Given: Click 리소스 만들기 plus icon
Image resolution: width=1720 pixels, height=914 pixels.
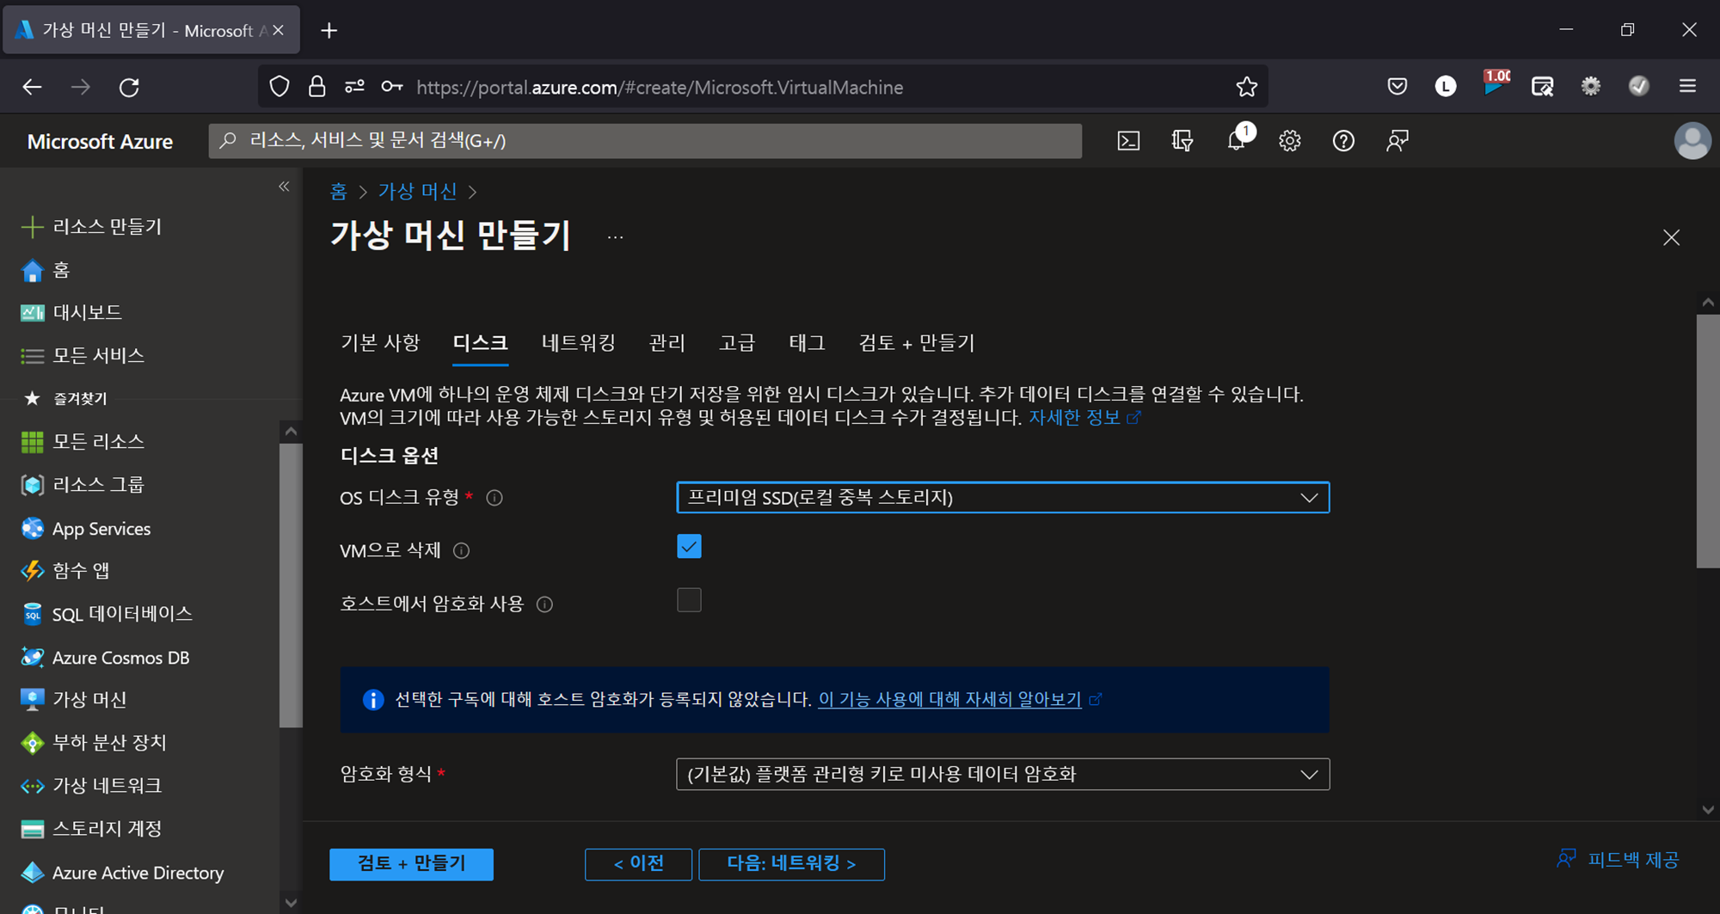Looking at the screenshot, I should (32, 227).
